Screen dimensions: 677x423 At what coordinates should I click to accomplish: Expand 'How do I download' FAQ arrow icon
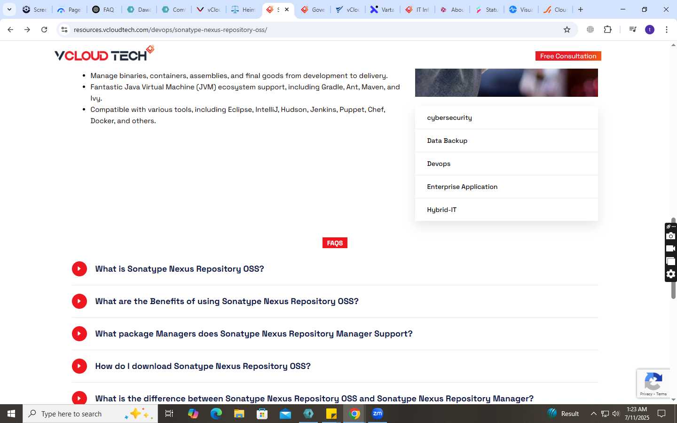click(79, 366)
